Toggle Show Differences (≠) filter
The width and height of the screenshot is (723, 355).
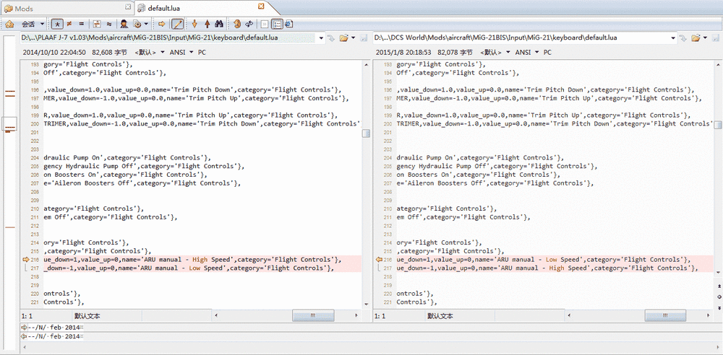click(x=69, y=24)
